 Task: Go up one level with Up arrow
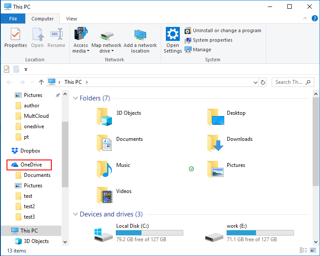point(41,82)
